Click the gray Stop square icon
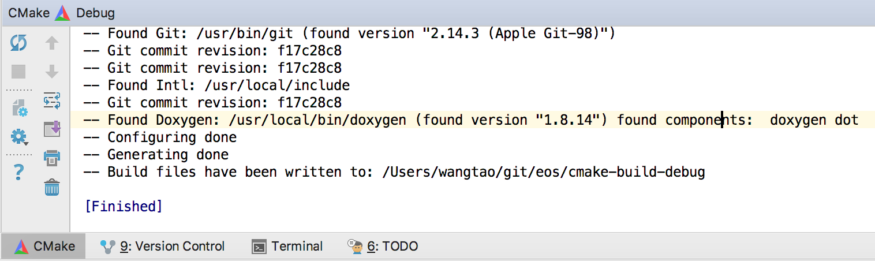Screen dimensions: 875x261 [x=18, y=72]
